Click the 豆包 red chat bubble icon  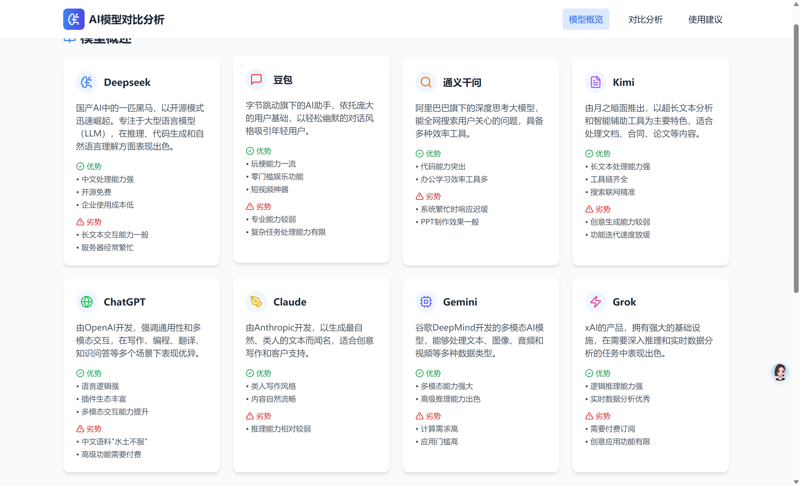256,79
